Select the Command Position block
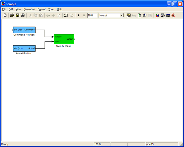The height and width of the screenshot is (147, 184). 24,30
